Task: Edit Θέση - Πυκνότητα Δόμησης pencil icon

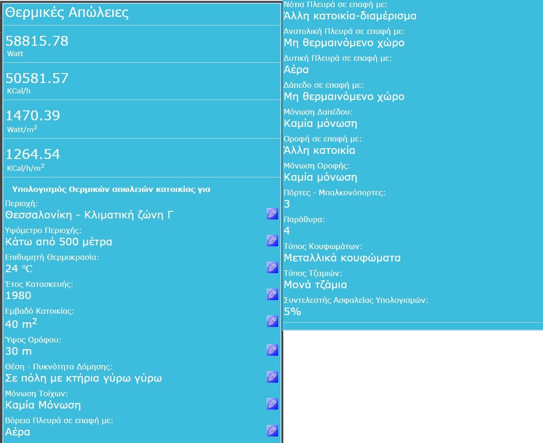Action: coord(272,376)
